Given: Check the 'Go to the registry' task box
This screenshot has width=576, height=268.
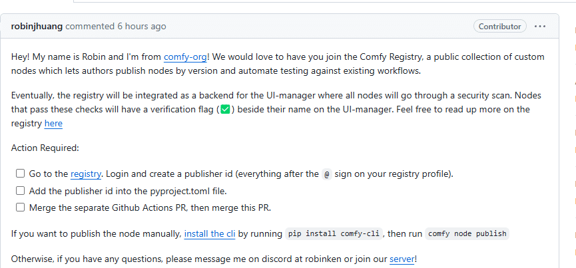Looking at the screenshot, I should click(x=20, y=174).
